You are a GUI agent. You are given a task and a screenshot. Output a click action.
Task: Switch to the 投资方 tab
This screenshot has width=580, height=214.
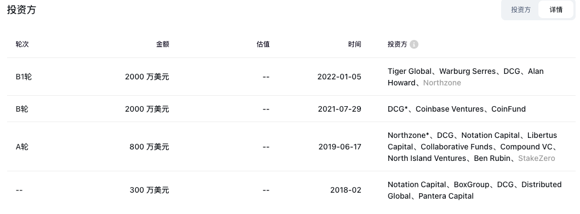point(520,10)
